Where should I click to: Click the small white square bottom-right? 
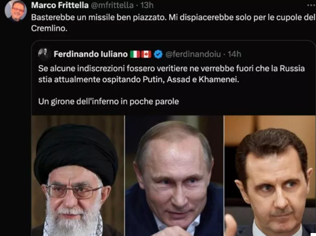tap(313, 234)
